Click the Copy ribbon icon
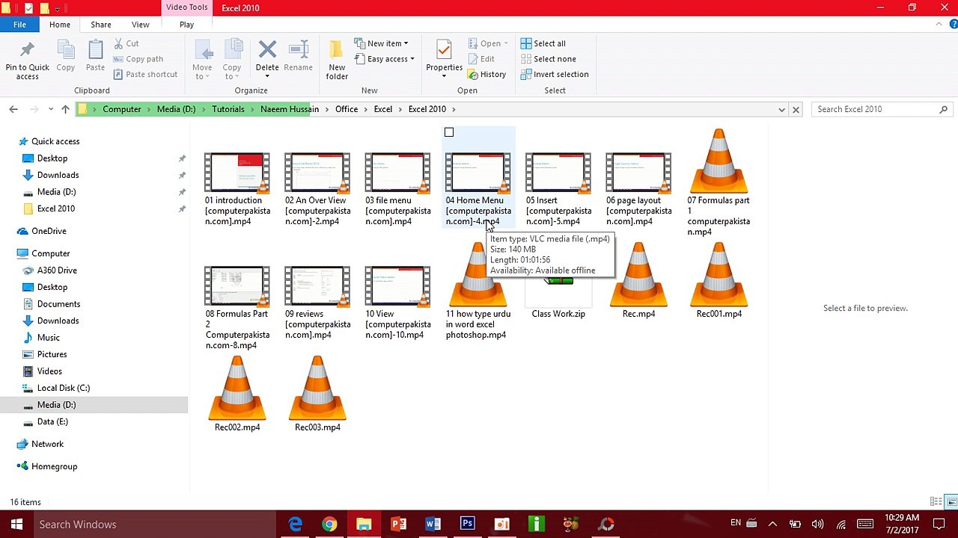958x538 pixels. [x=66, y=56]
